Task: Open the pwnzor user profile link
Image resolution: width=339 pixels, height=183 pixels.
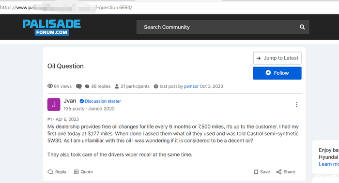Action: pos(191,86)
